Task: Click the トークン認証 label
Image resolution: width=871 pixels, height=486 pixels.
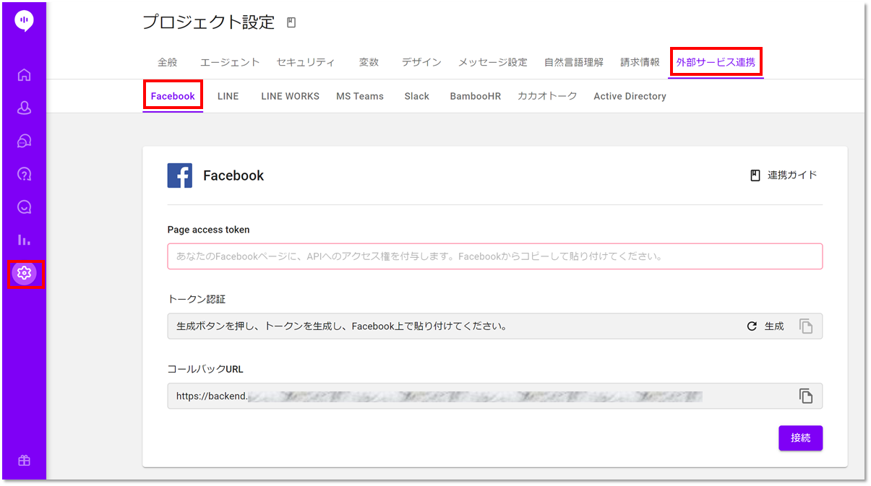Action: (197, 299)
